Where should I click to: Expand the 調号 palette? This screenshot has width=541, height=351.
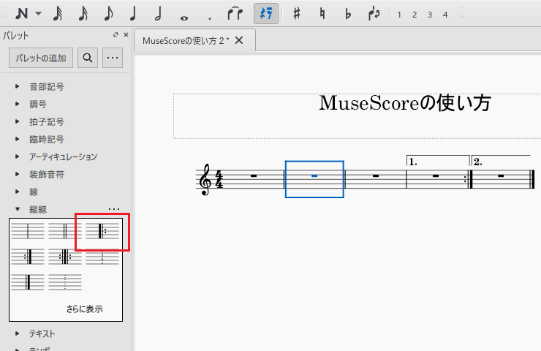[18, 104]
